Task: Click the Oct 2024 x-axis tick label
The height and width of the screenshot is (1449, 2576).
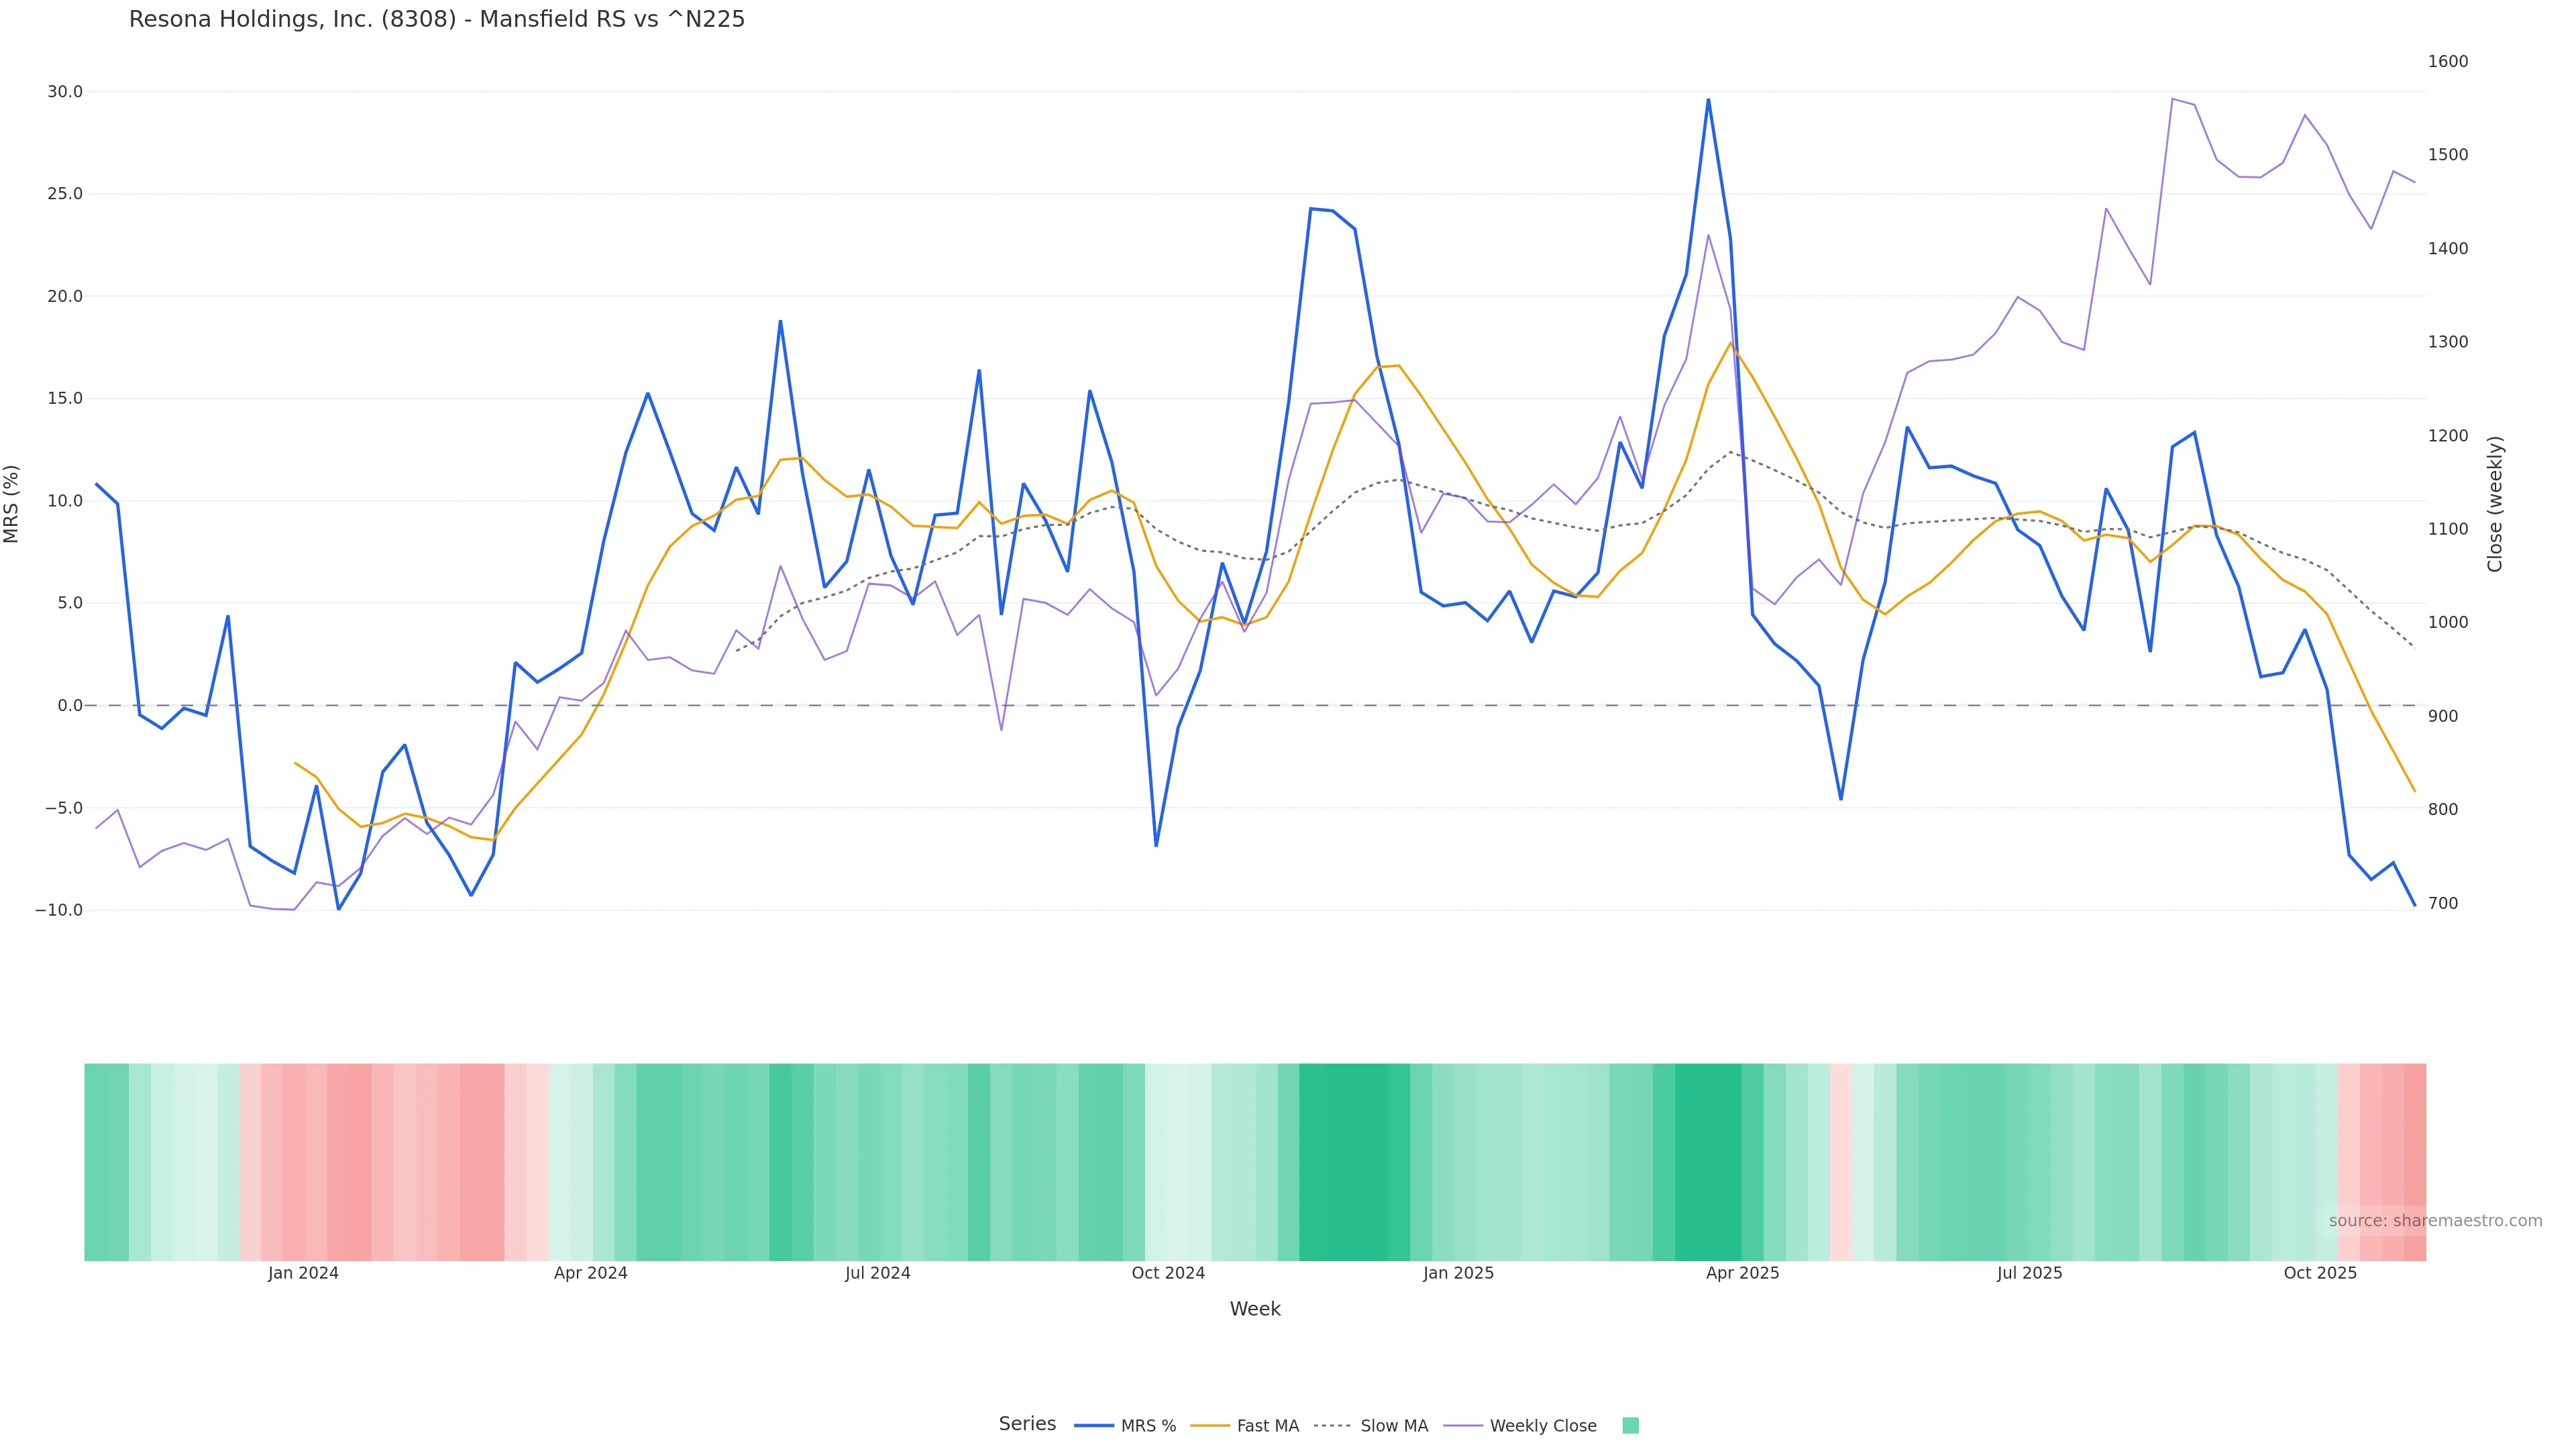Action: 1168,1273
